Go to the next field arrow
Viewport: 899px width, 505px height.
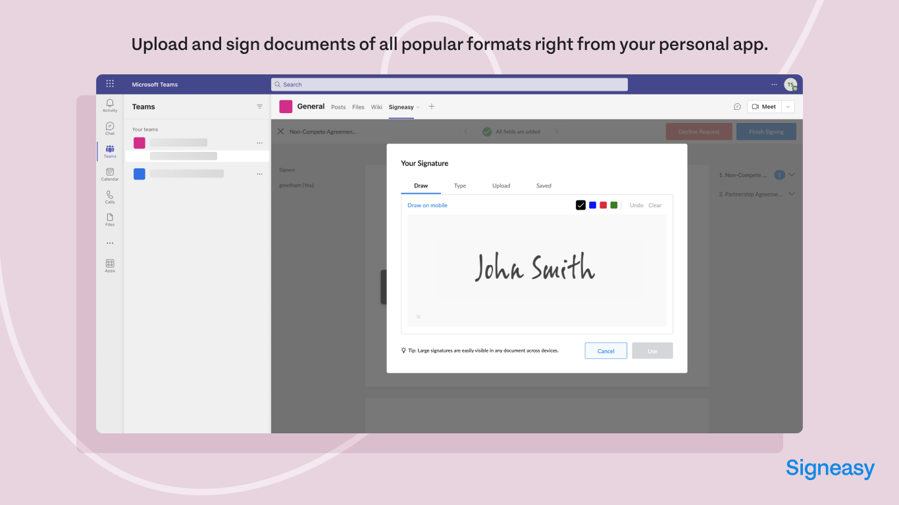click(556, 132)
